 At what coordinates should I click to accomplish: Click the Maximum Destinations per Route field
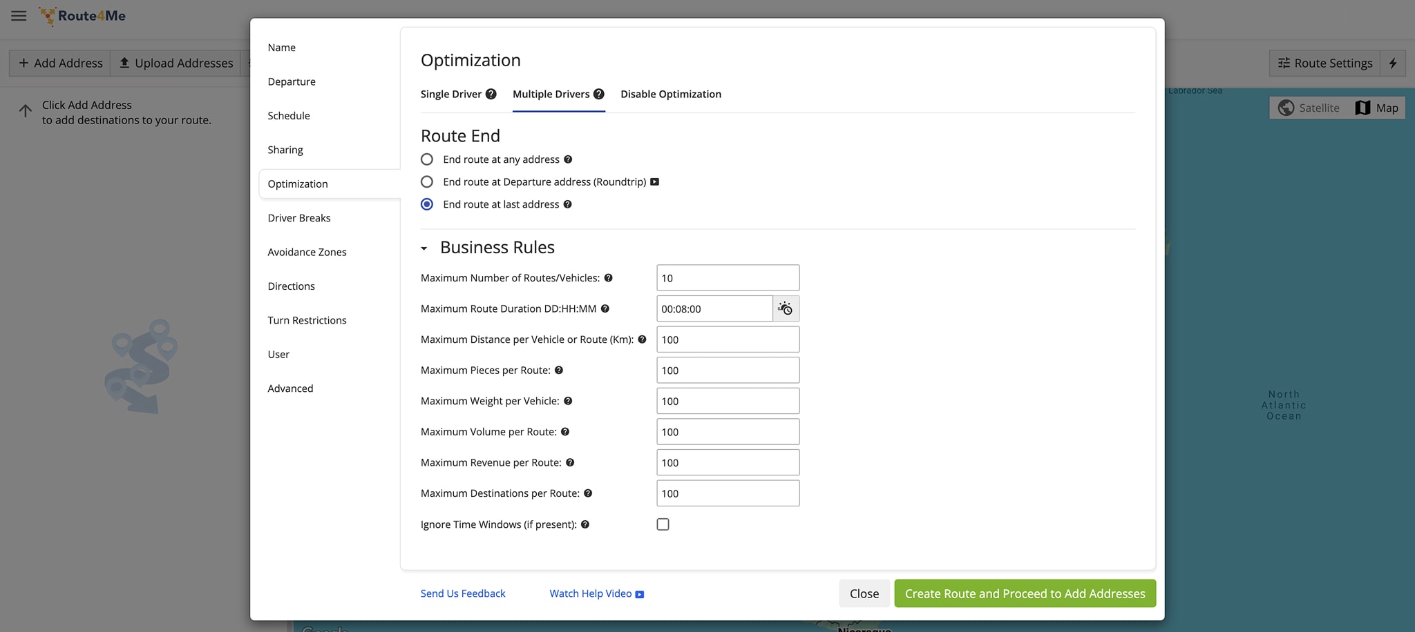pyautogui.click(x=728, y=493)
